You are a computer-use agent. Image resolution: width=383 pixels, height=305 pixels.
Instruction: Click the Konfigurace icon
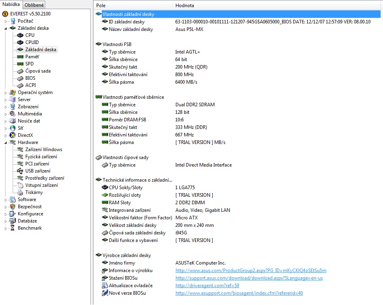click(13, 214)
